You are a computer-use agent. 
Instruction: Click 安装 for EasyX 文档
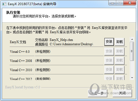[x=109, y=42]
